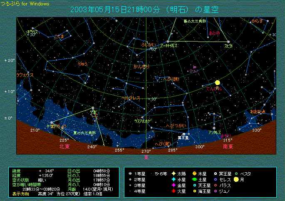Select the おおかみ constellation label
Screen dimensions: 285x201
[x=258, y=112]
